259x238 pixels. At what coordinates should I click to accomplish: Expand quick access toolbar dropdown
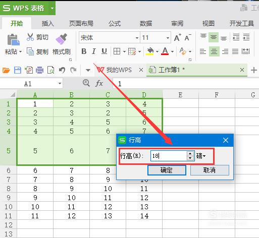point(88,70)
